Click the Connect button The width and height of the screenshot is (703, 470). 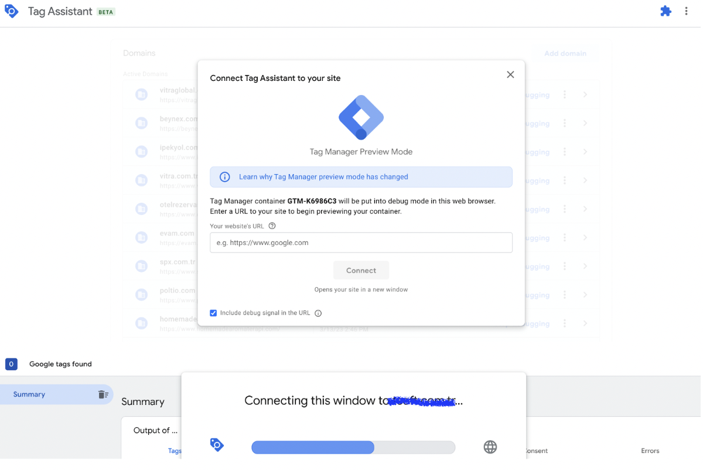coord(361,270)
